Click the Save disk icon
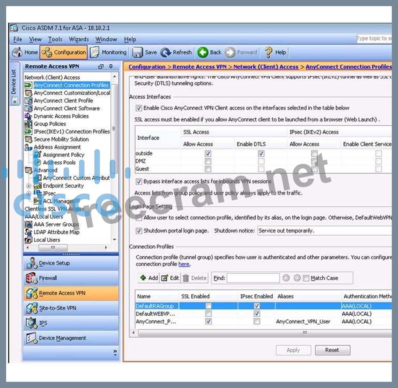The image size is (398, 388). pos(138,52)
